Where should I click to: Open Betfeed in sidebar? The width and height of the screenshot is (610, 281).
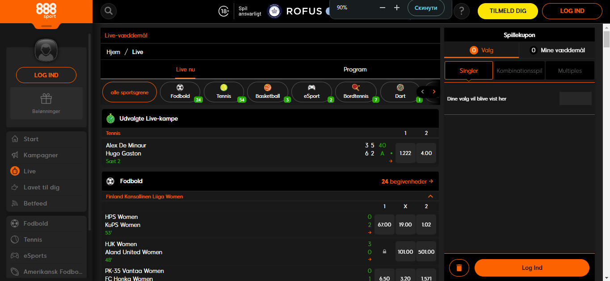click(46, 203)
